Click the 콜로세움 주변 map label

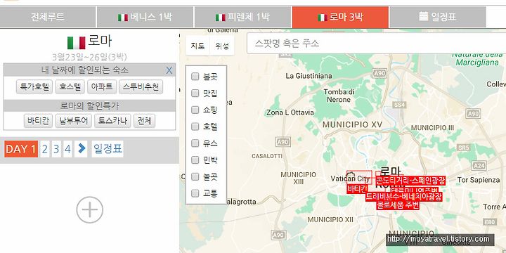[x=398, y=205]
